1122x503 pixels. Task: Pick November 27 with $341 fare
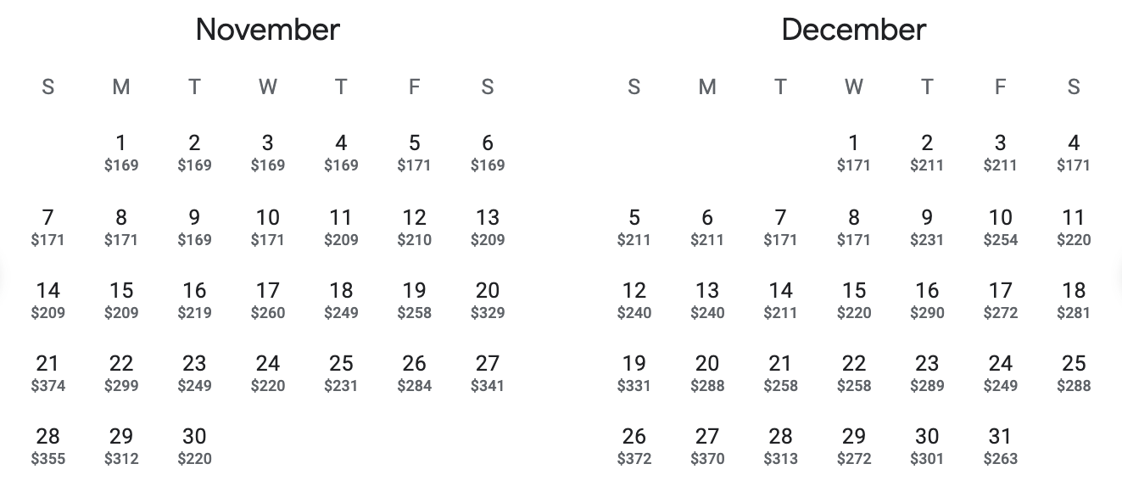click(488, 373)
